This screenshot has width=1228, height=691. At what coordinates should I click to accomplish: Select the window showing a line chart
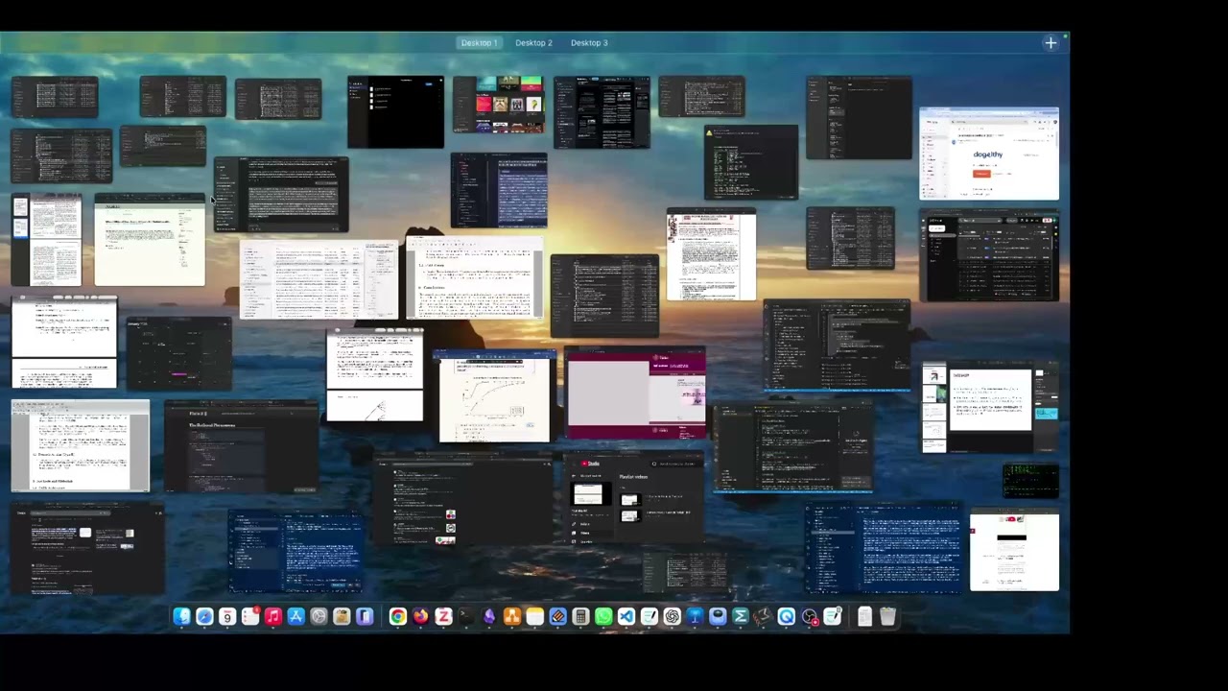[494, 396]
